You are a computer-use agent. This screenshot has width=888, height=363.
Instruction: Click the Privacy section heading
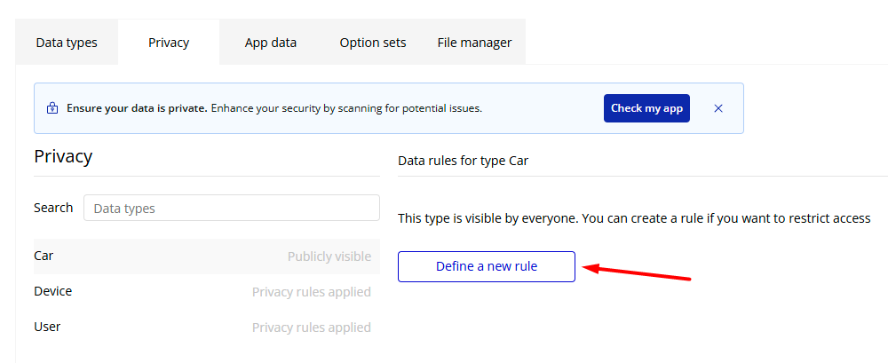coord(63,157)
